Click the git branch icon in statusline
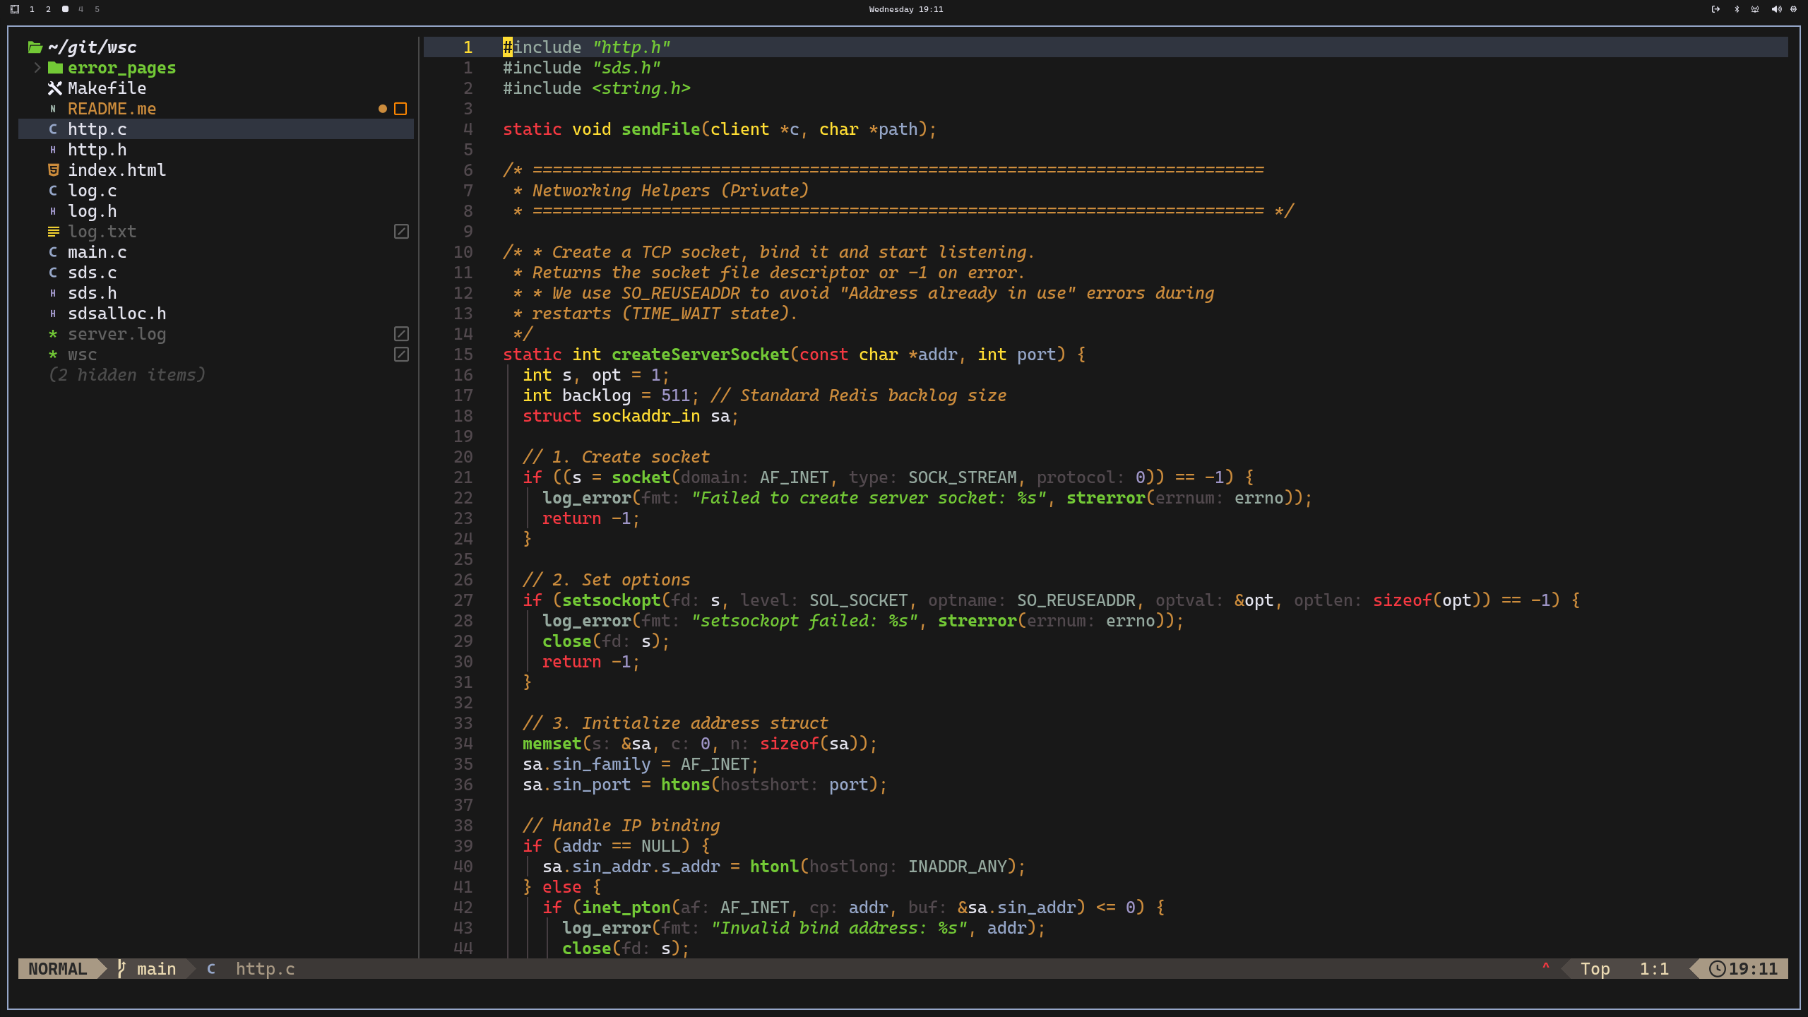The image size is (1808, 1017). coord(121,968)
